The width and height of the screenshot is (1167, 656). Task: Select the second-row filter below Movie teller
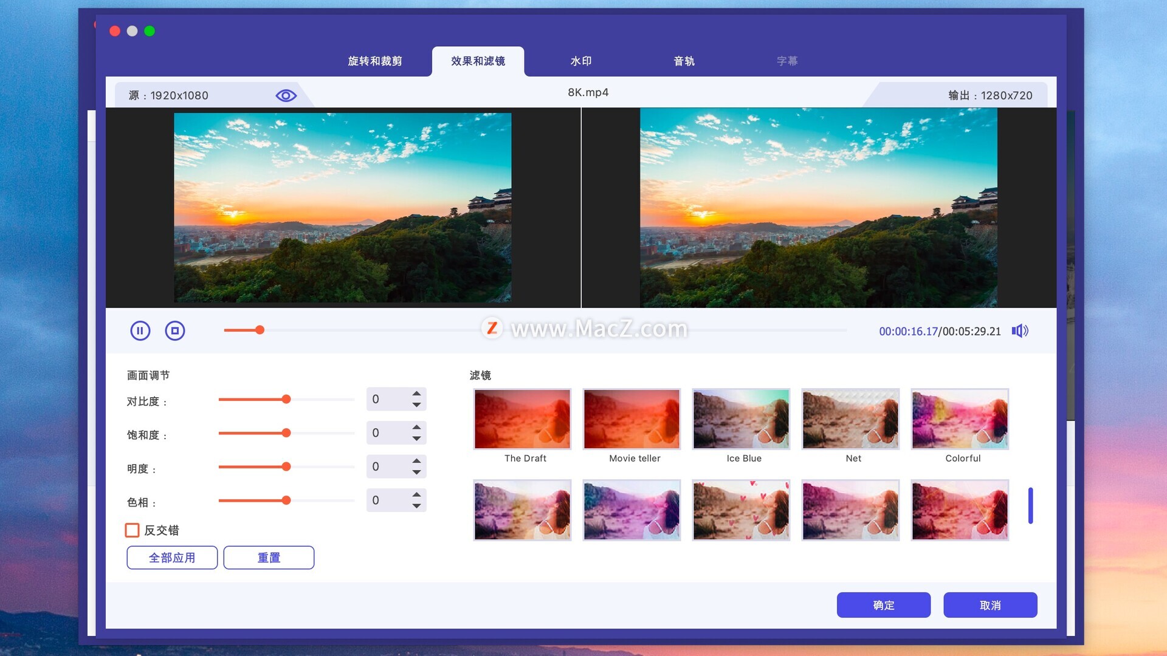632,510
